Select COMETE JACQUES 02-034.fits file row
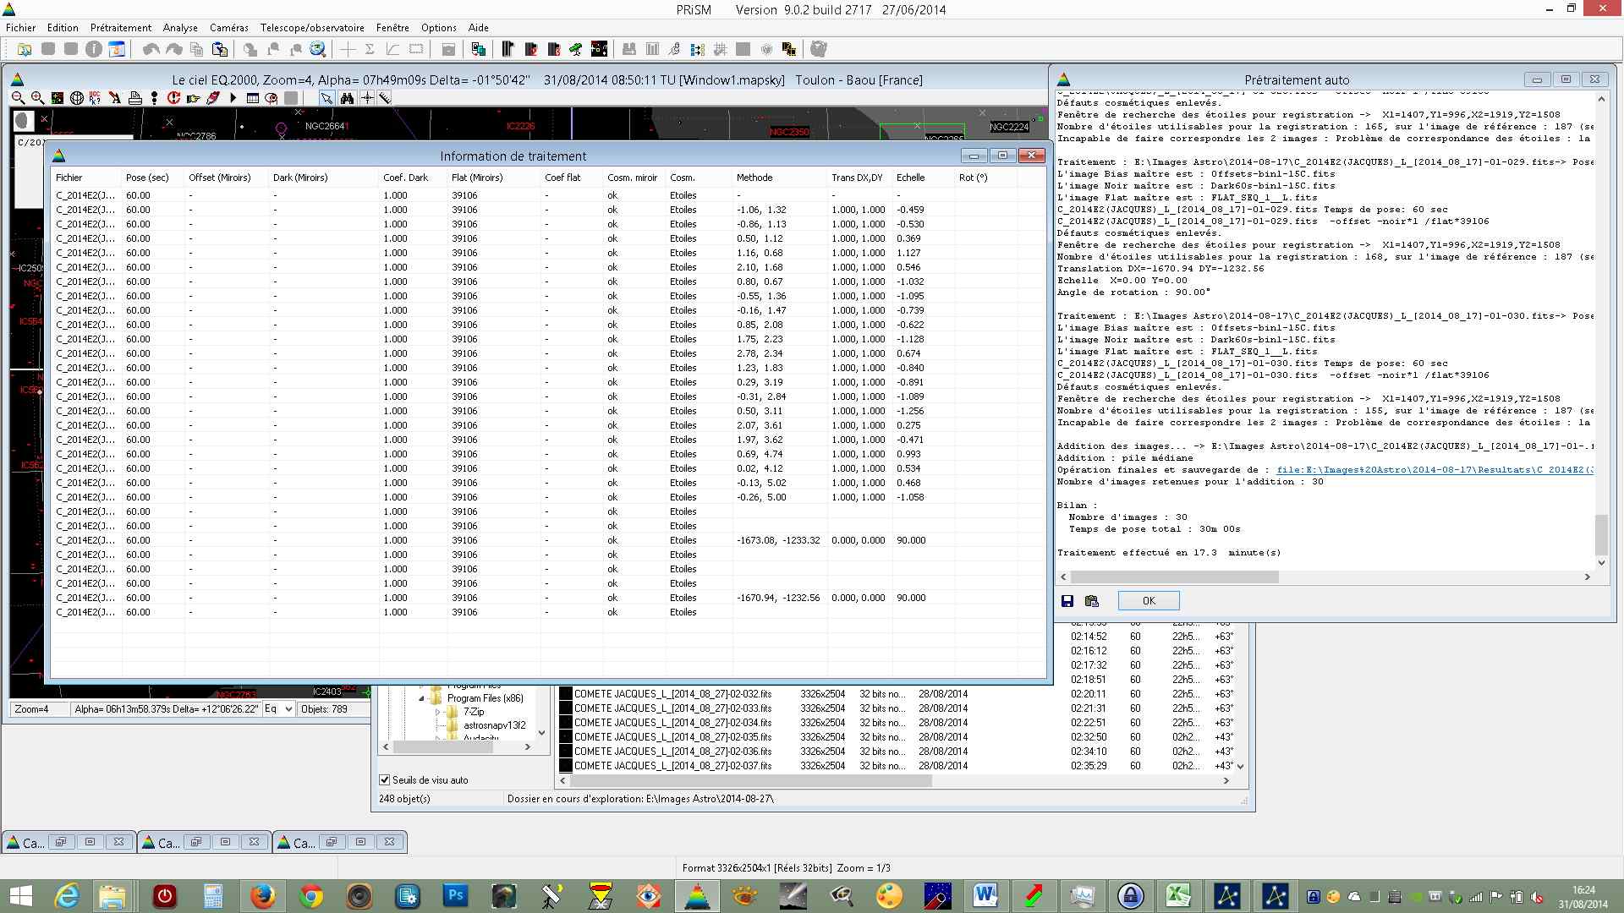 point(672,723)
